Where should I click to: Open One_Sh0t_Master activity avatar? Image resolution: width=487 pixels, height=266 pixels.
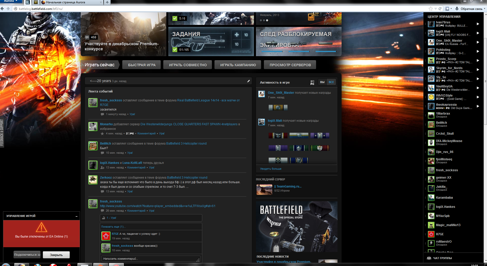click(262, 94)
